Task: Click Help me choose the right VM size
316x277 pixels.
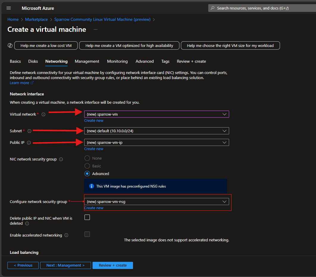Action: pyautogui.click(x=230, y=45)
